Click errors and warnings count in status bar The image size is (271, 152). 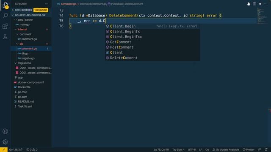coord(32,149)
